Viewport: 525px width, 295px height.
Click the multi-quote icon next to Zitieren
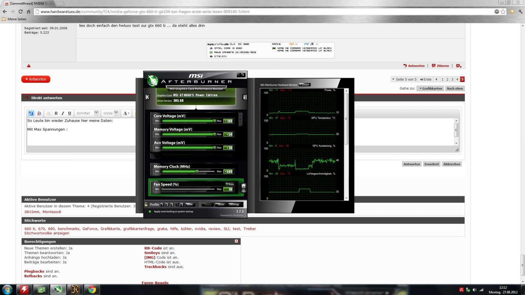pos(459,66)
